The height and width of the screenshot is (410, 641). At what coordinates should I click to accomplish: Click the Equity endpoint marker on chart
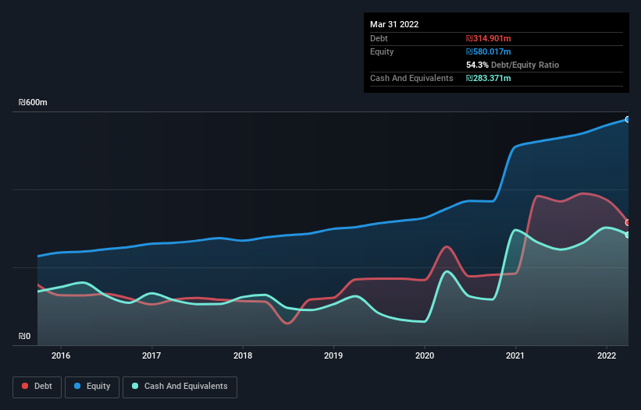[628, 119]
